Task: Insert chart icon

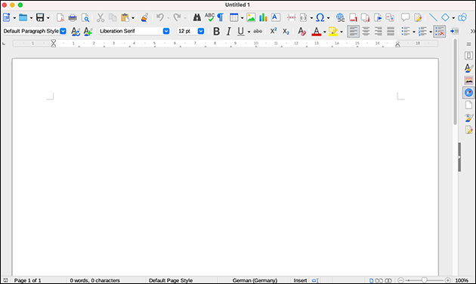Action: [263, 17]
